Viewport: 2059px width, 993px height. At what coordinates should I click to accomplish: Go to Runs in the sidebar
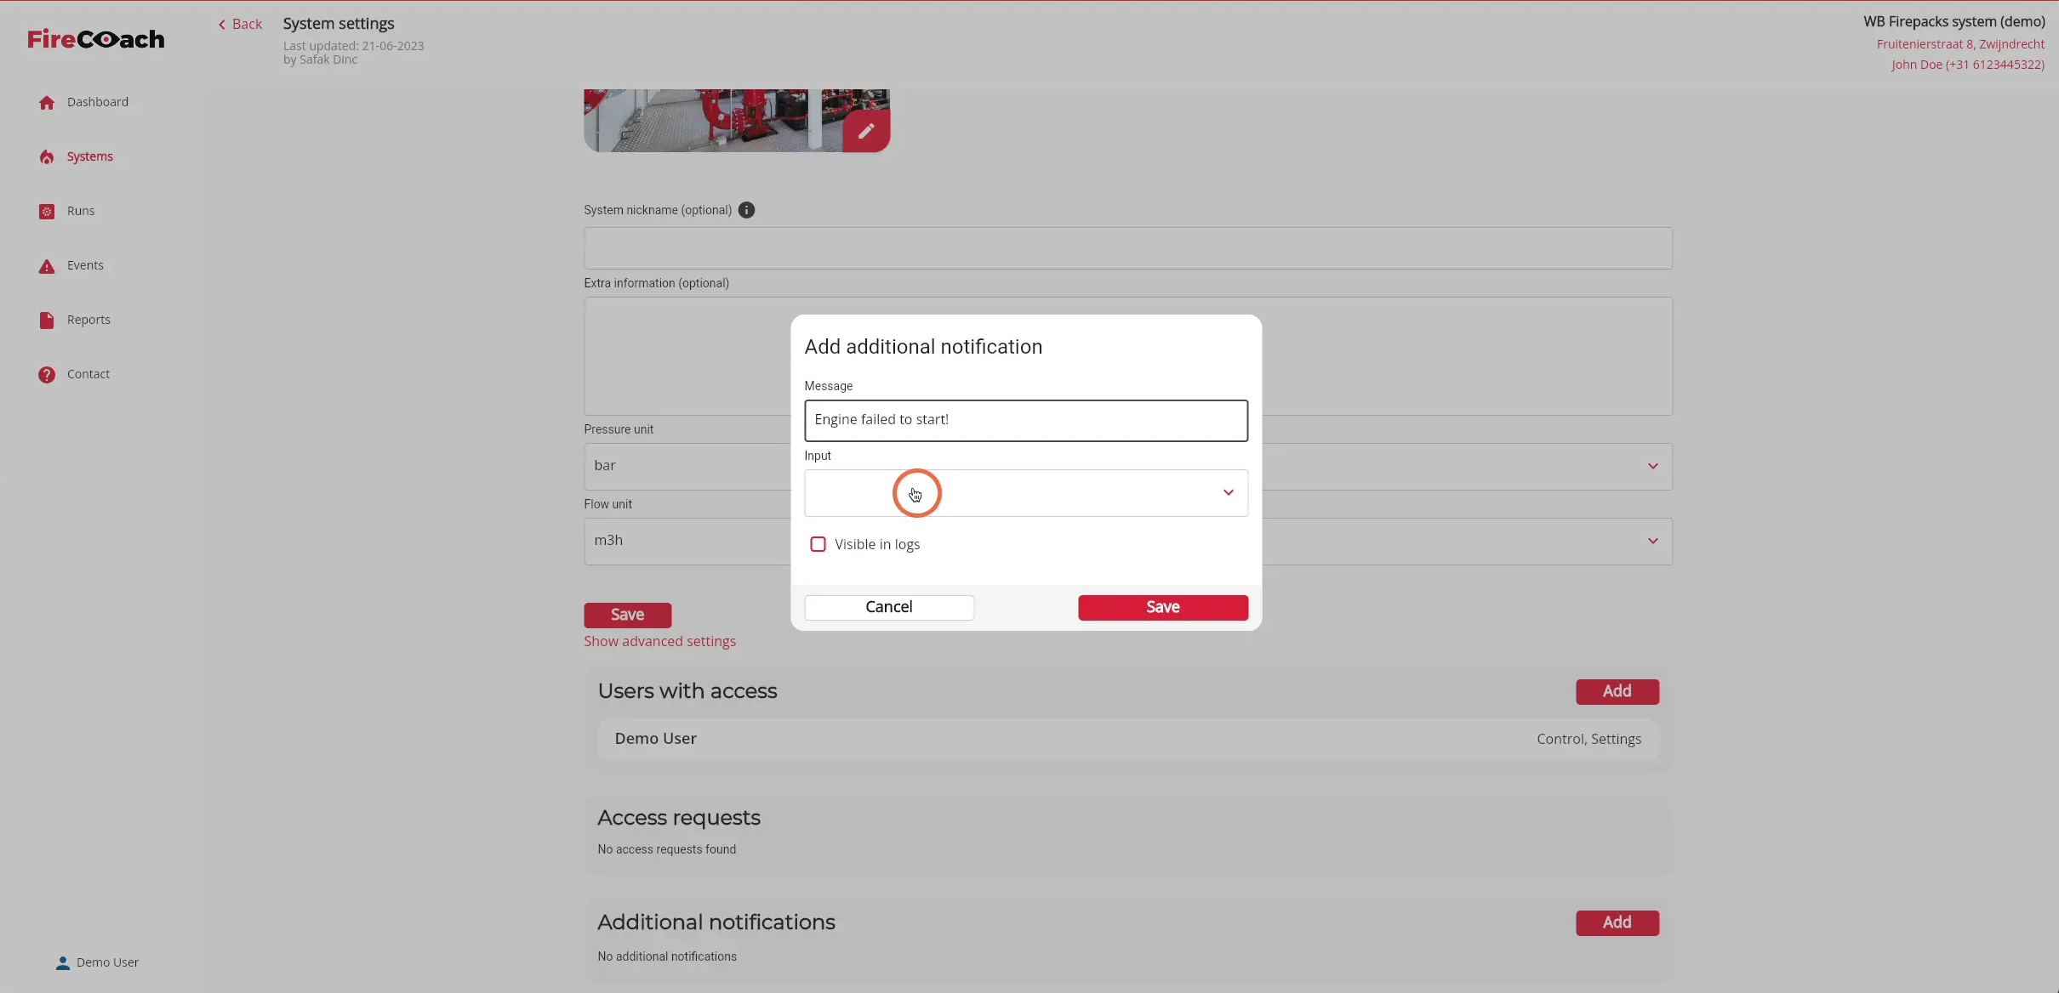click(81, 211)
